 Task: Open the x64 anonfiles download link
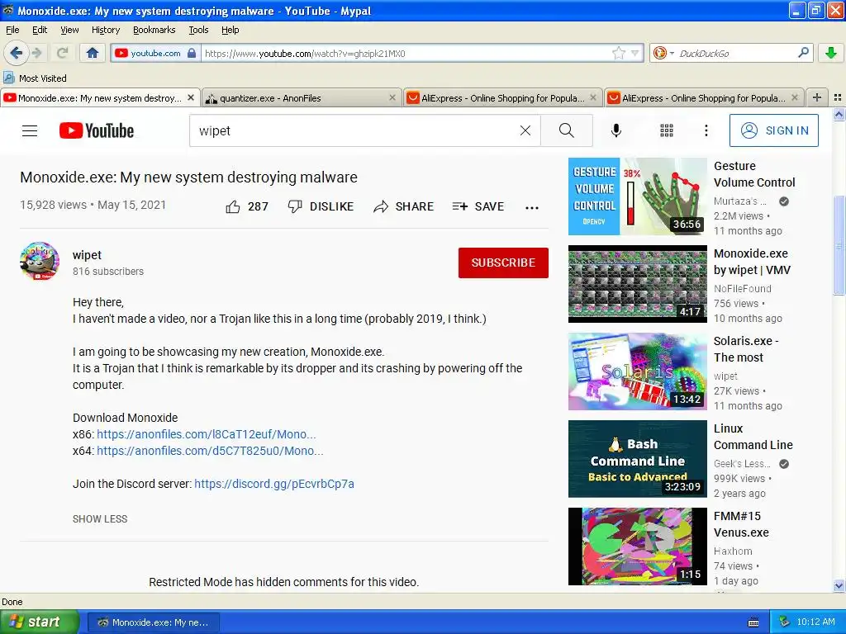coord(210,451)
